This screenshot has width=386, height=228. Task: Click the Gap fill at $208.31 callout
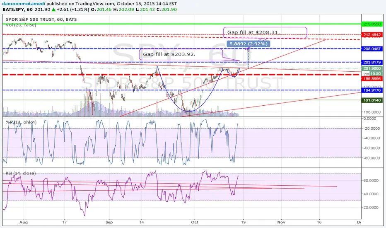[x=265, y=32]
